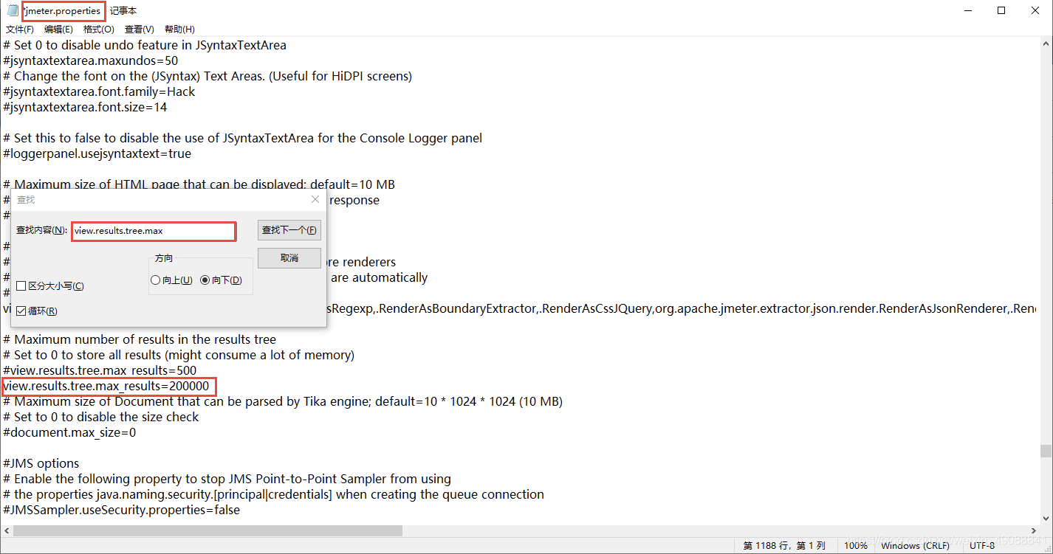Click the 100% zoom status entry
The width and height of the screenshot is (1053, 554).
(855, 546)
